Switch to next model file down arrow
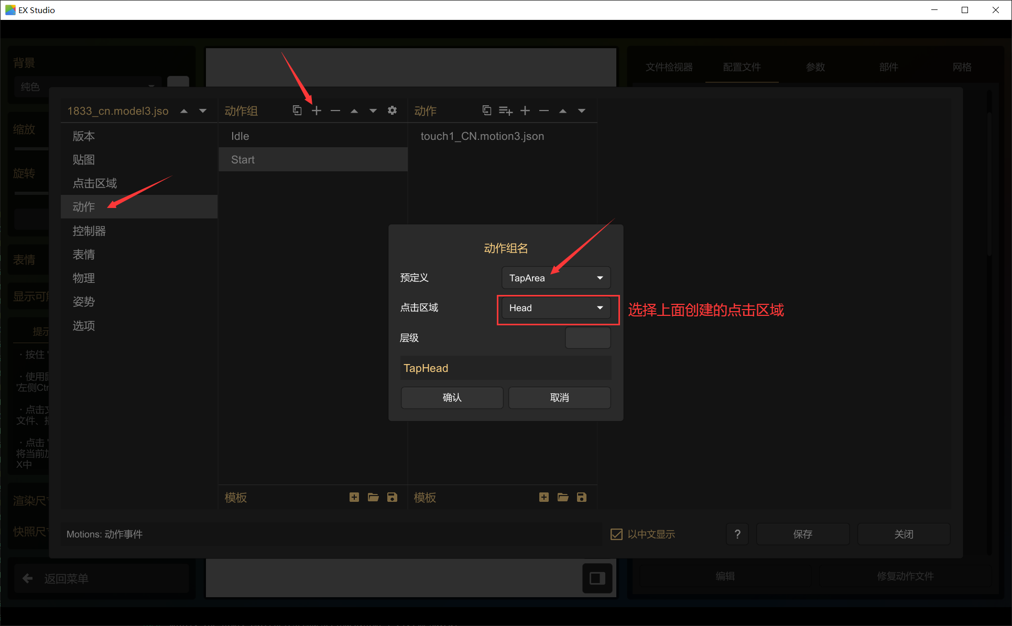1012x626 pixels. coord(203,111)
